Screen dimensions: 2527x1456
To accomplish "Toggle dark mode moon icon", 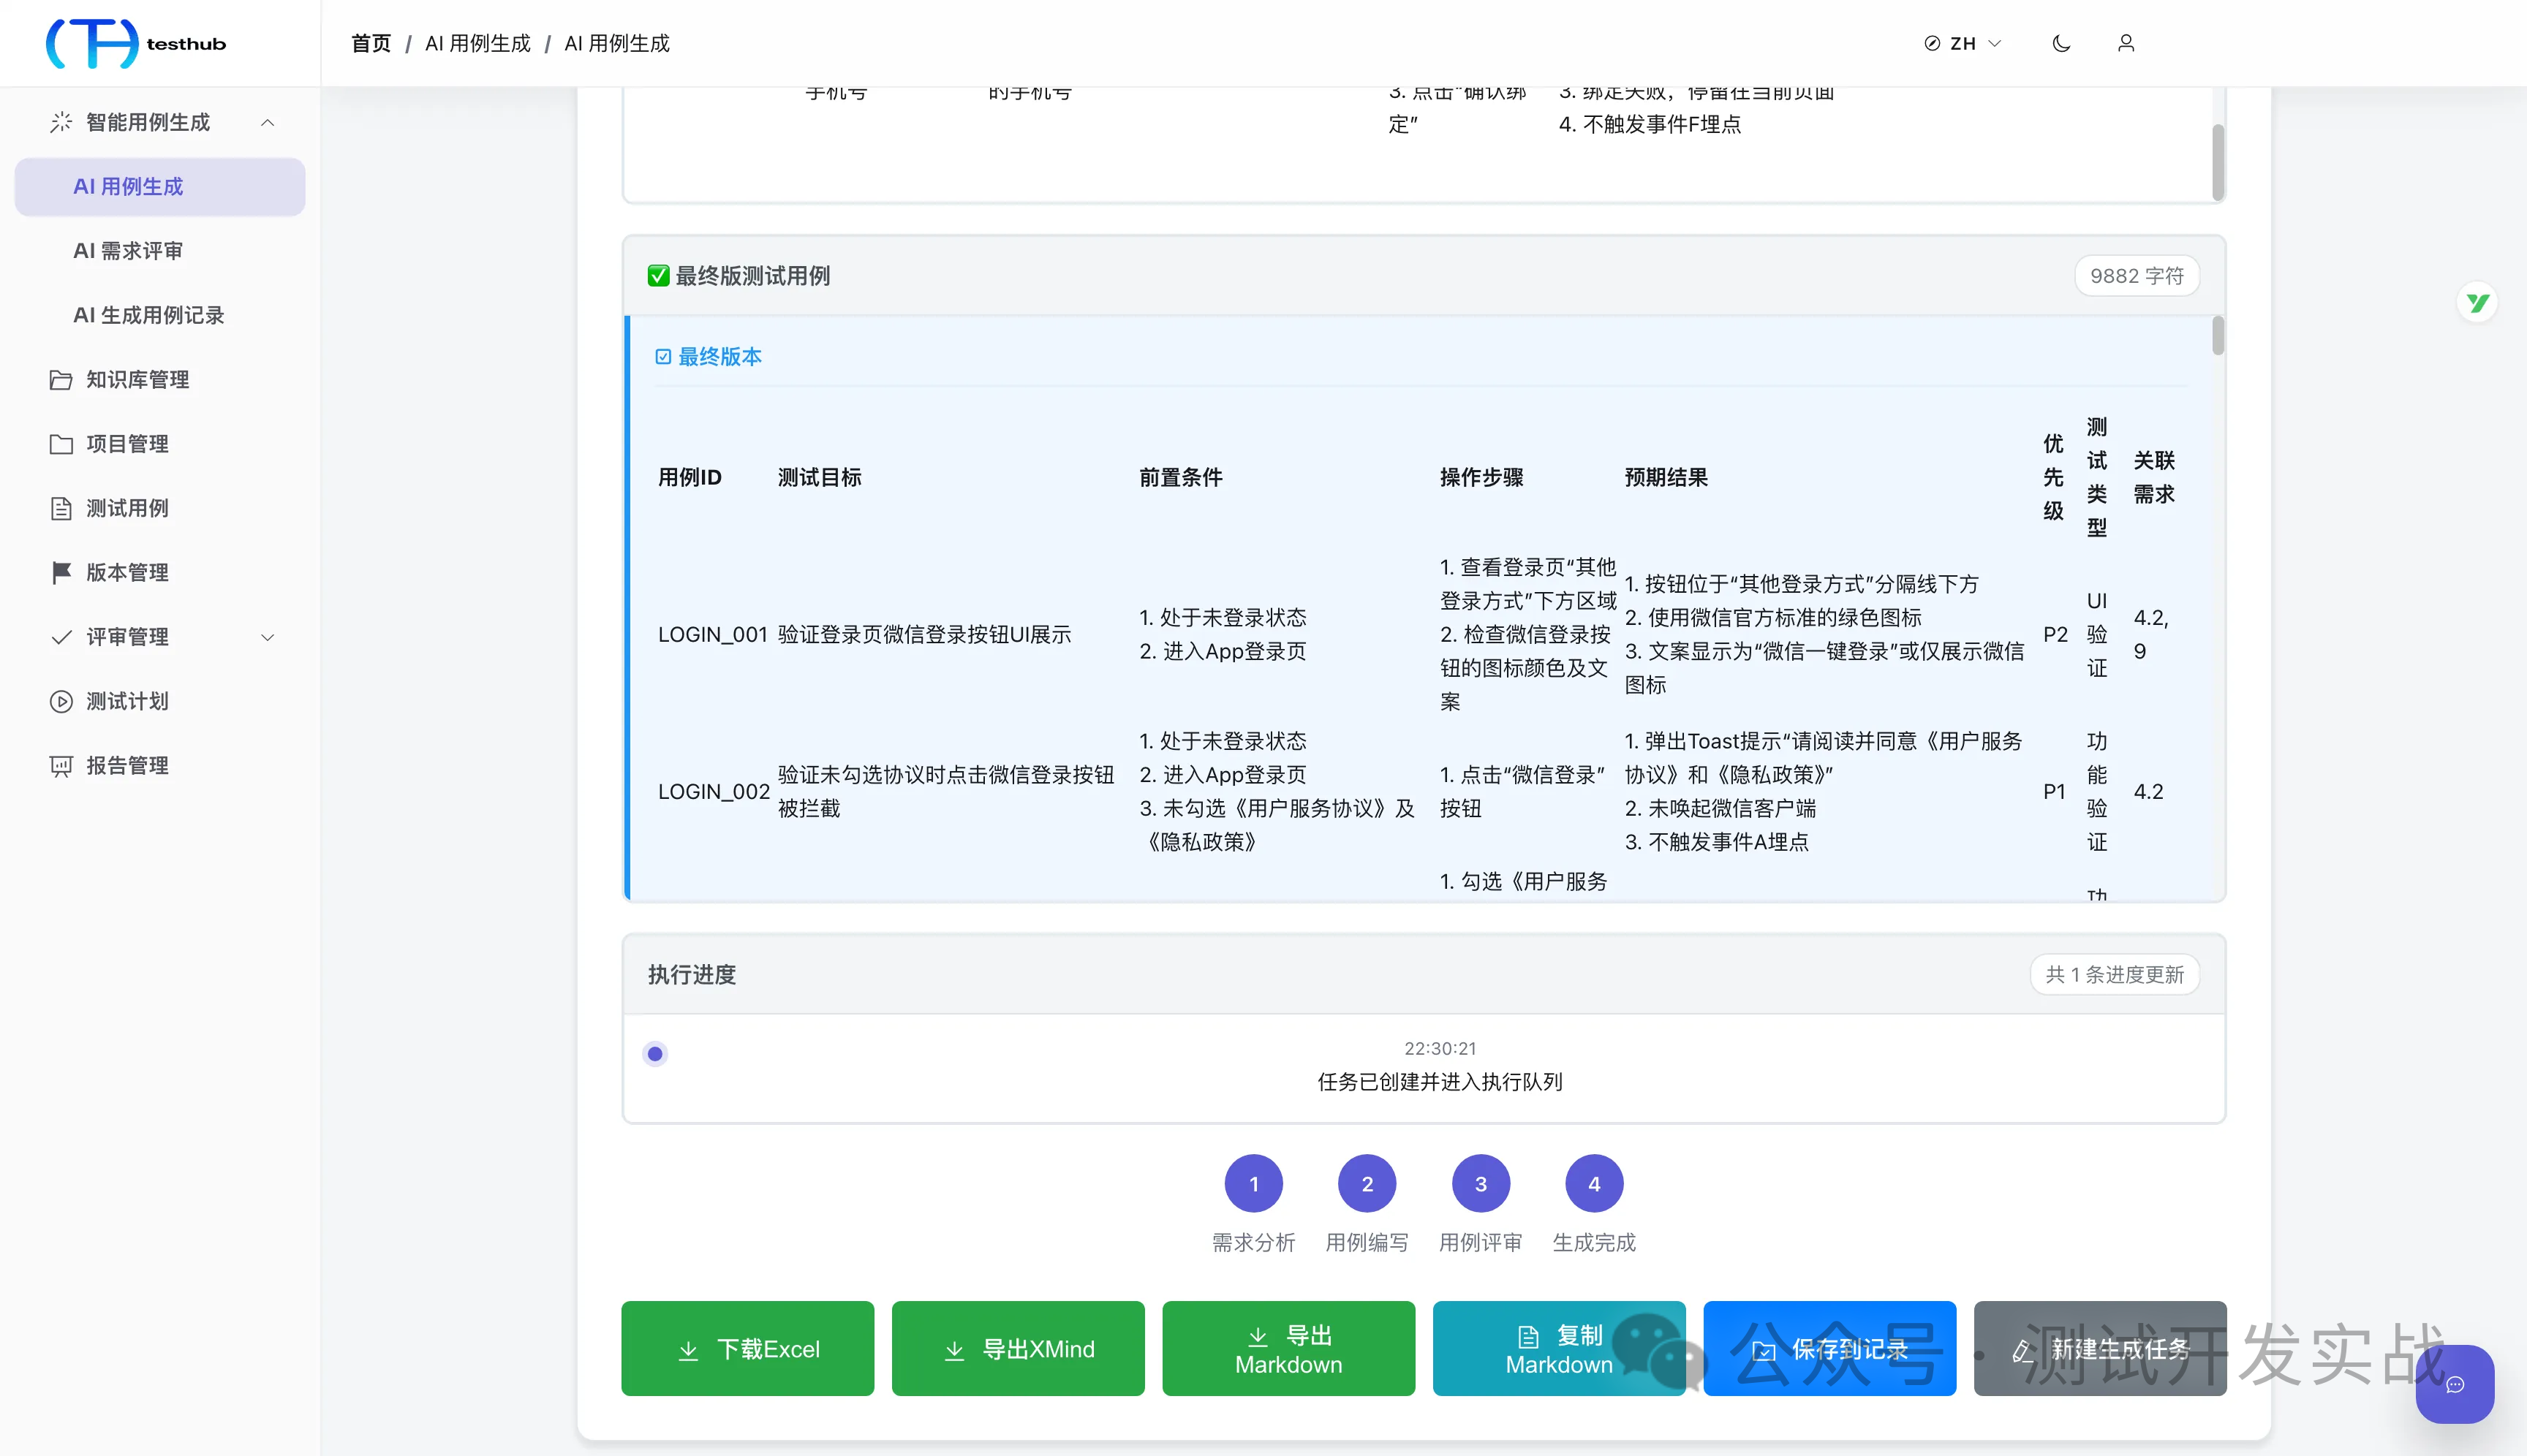I will click(x=2060, y=43).
